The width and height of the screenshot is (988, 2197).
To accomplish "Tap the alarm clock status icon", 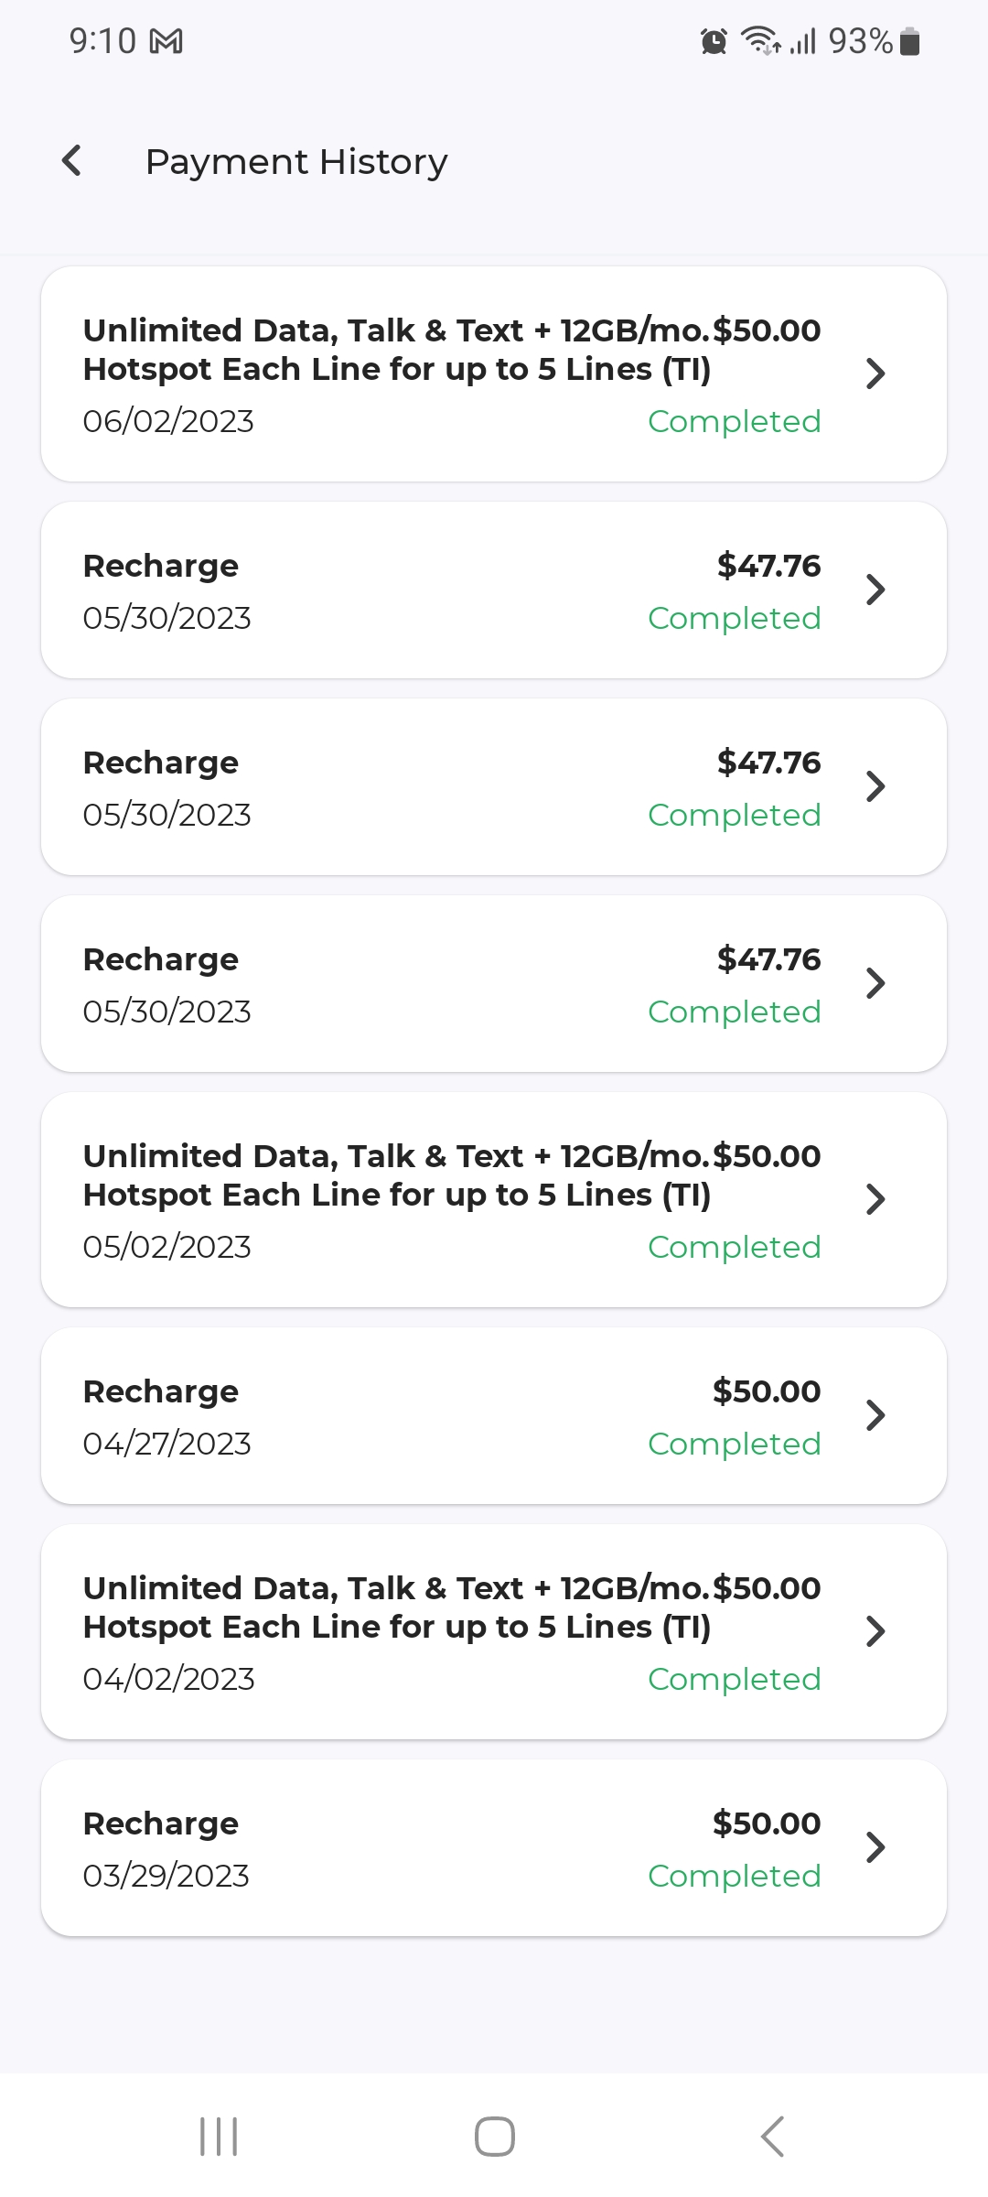I will [x=713, y=41].
